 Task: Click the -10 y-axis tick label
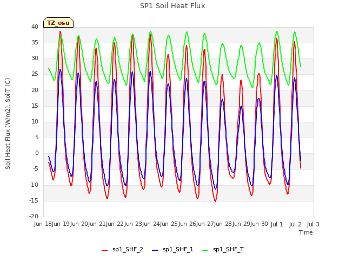pos(34,185)
